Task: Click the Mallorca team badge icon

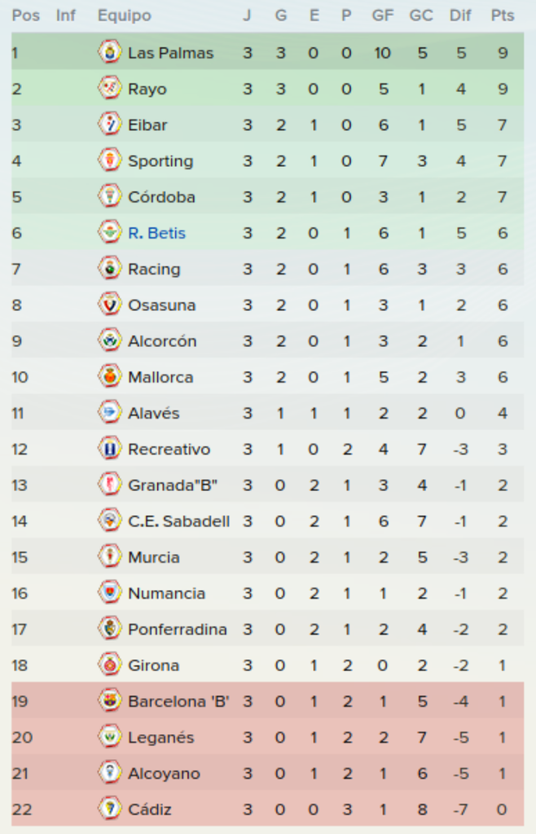Action: tap(110, 376)
